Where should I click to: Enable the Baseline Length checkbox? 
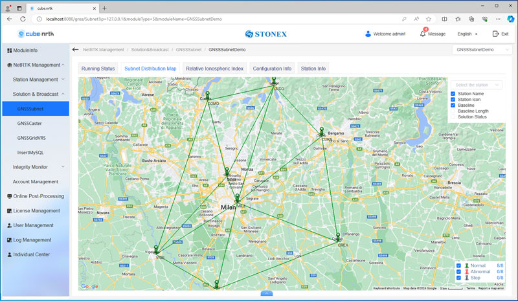pyautogui.click(x=453, y=111)
